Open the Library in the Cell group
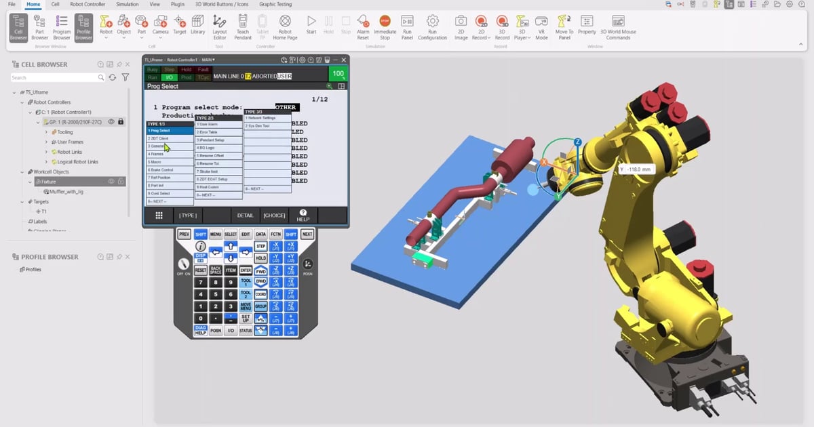Screen dimensions: 814x427 [x=198, y=25]
